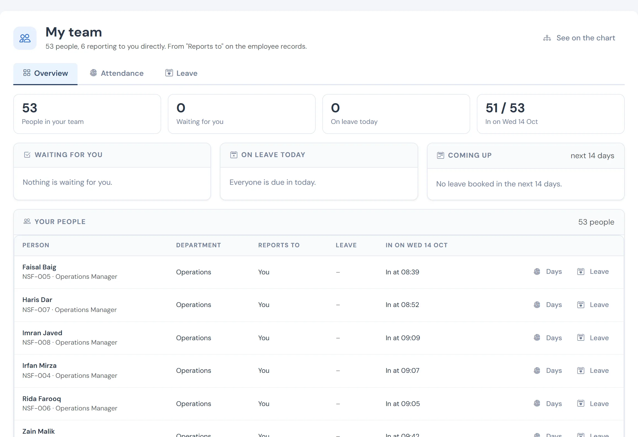Switch to the Leave tab
The width and height of the screenshot is (638, 437).
[181, 73]
